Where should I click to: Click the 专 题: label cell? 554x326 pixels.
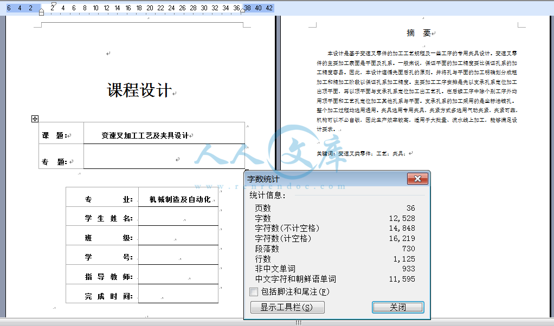click(x=61, y=157)
